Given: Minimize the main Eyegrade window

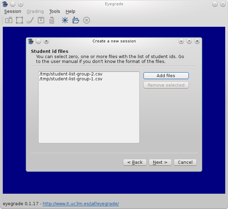Looking at the screenshot, I should click(x=215, y=4).
